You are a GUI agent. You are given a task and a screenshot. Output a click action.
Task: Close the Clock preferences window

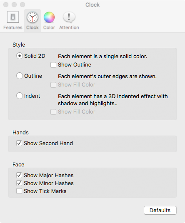click(x=6, y=5)
